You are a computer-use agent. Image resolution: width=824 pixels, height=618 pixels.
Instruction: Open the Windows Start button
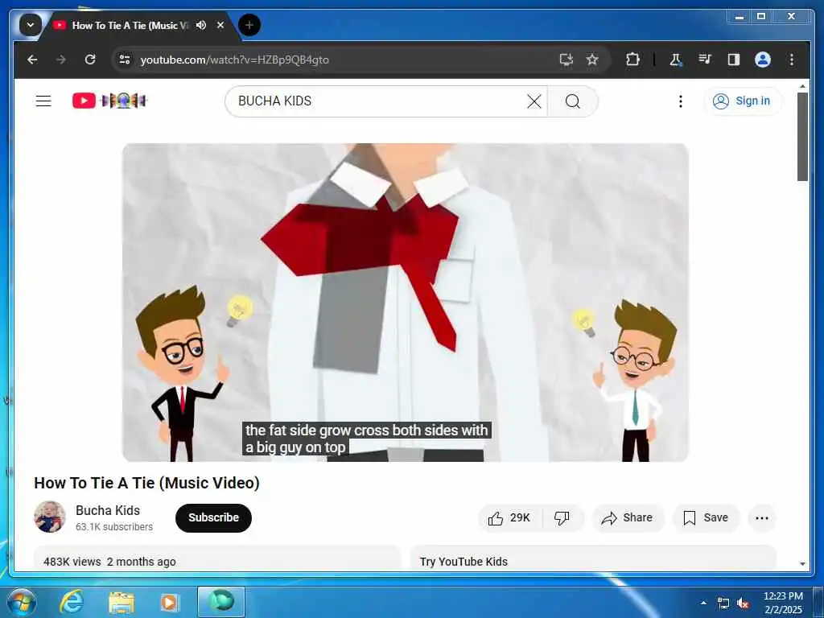point(21,602)
